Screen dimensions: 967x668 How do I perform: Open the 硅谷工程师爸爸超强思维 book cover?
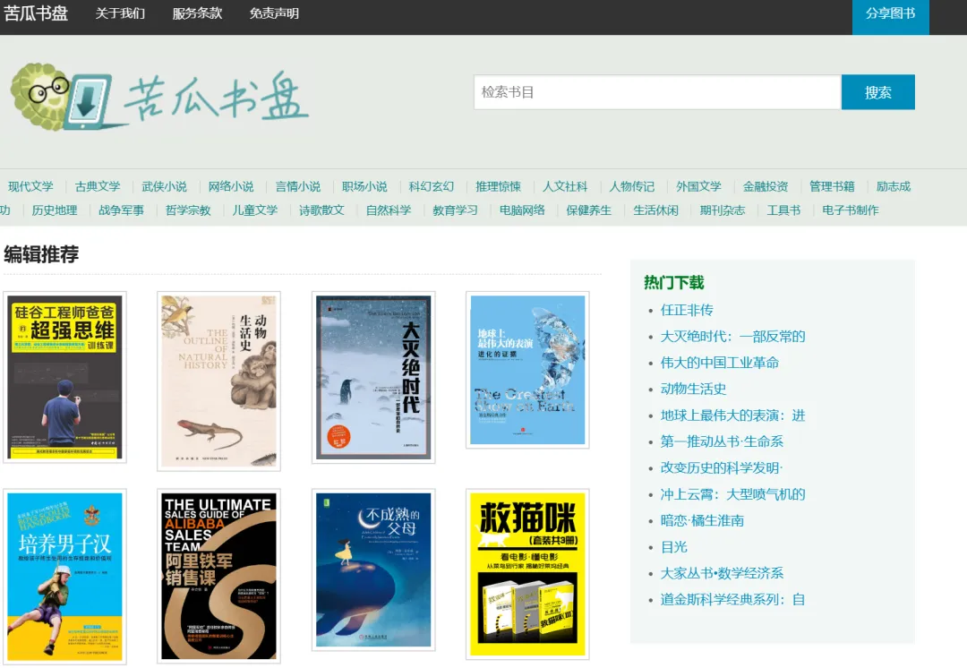pyautogui.click(x=64, y=377)
